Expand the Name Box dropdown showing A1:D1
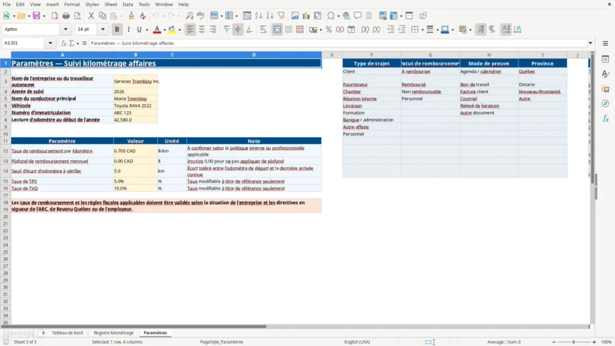 click(x=50, y=43)
